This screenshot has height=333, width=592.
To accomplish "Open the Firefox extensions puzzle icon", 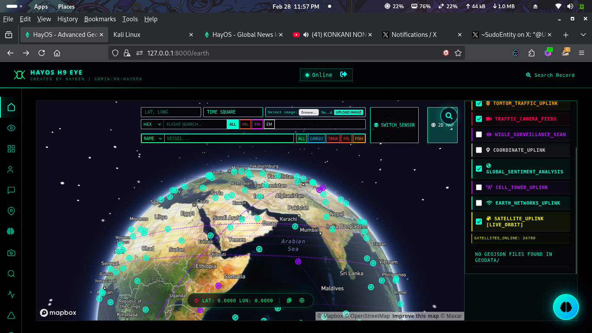I will coord(532,53).
